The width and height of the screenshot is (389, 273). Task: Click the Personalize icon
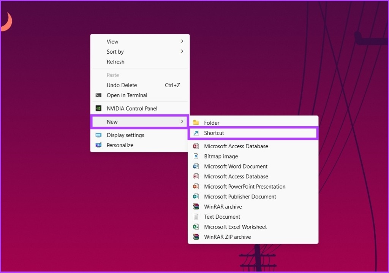[x=98, y=145]
